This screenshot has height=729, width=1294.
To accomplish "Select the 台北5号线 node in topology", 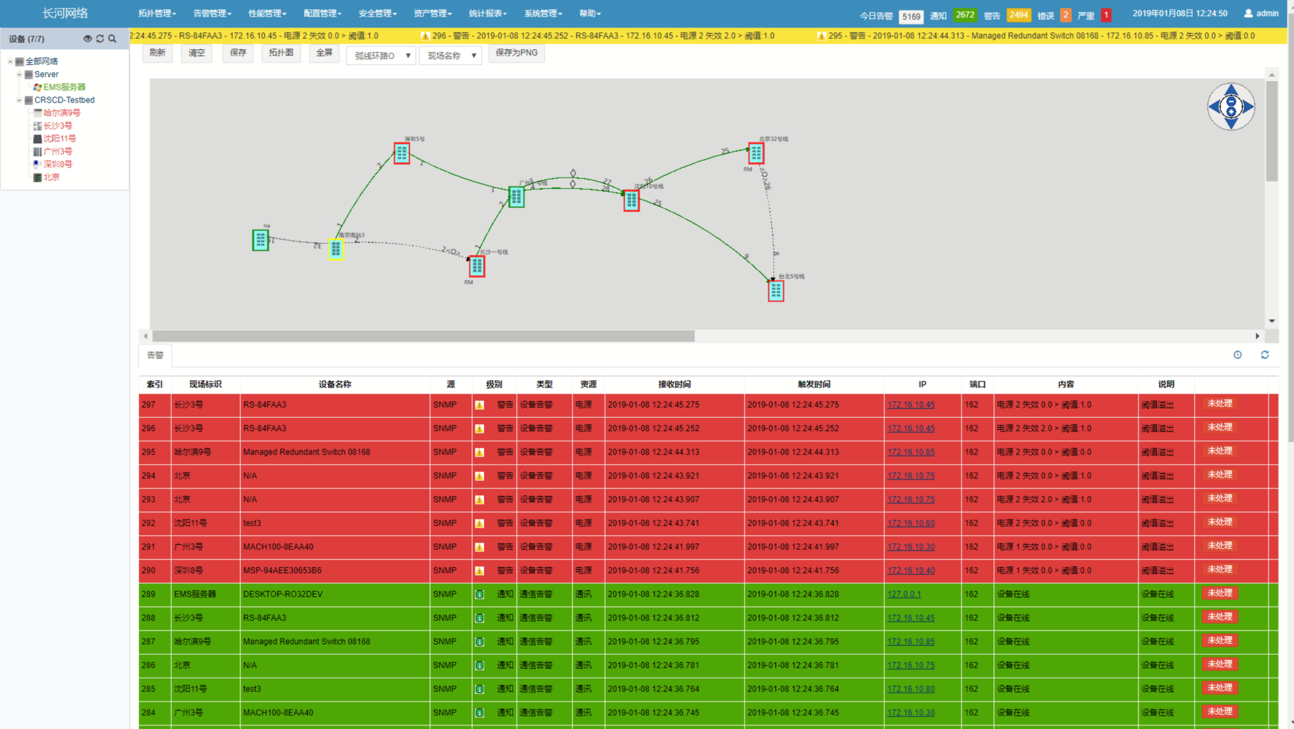I will tap(775, 291).
